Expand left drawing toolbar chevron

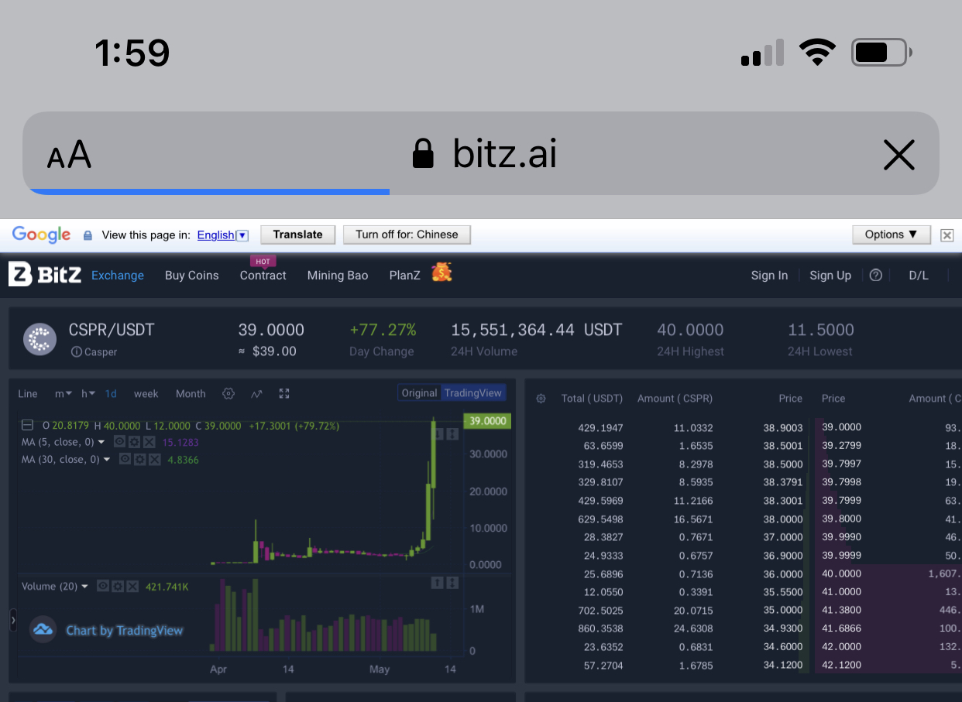click(13, 620)
